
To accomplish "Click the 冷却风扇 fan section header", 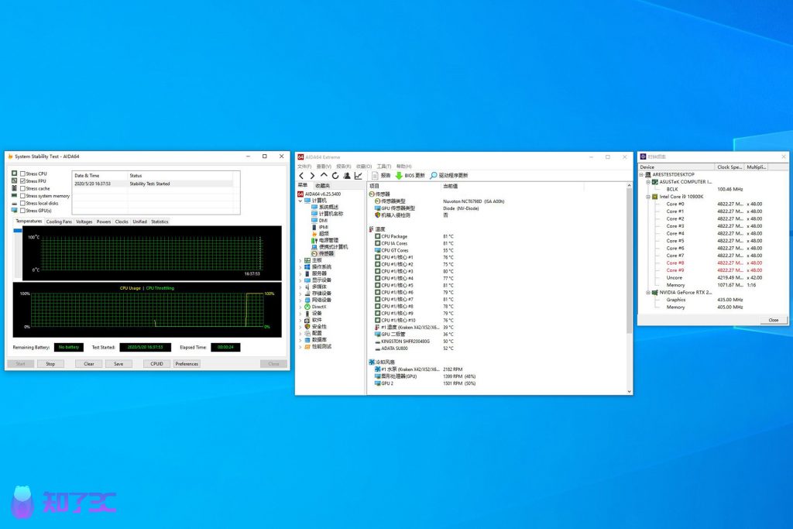I will click(x=382, y=362).
